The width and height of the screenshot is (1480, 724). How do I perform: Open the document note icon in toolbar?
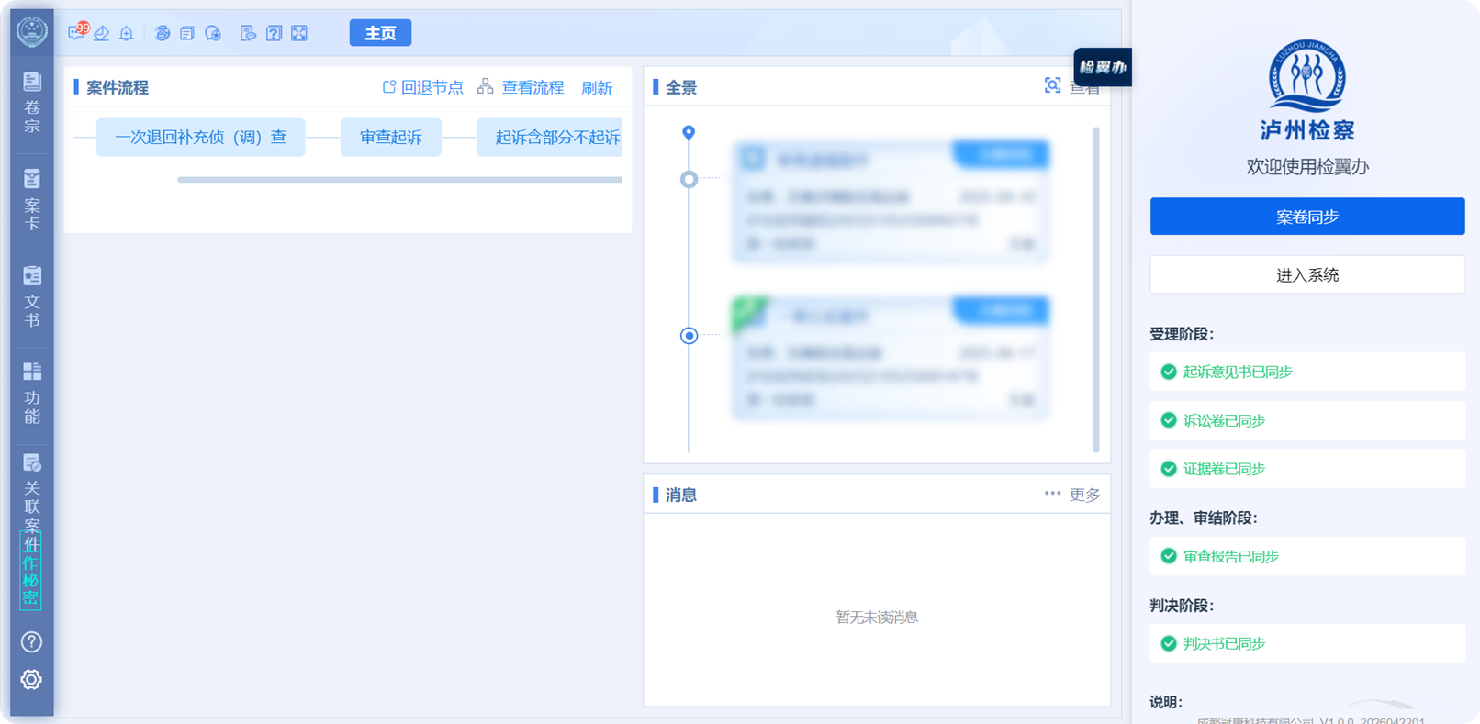click(187, 34)
